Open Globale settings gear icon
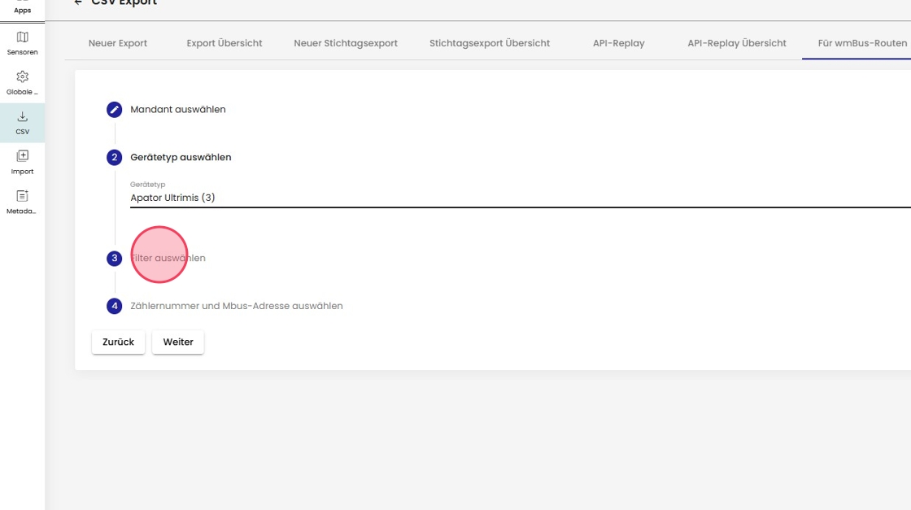 22,77
